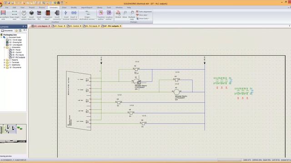The height and width of the screenshot is (163, 291).
Task: Select the Multiple copy tool
Action: click(x=132, y=15)
